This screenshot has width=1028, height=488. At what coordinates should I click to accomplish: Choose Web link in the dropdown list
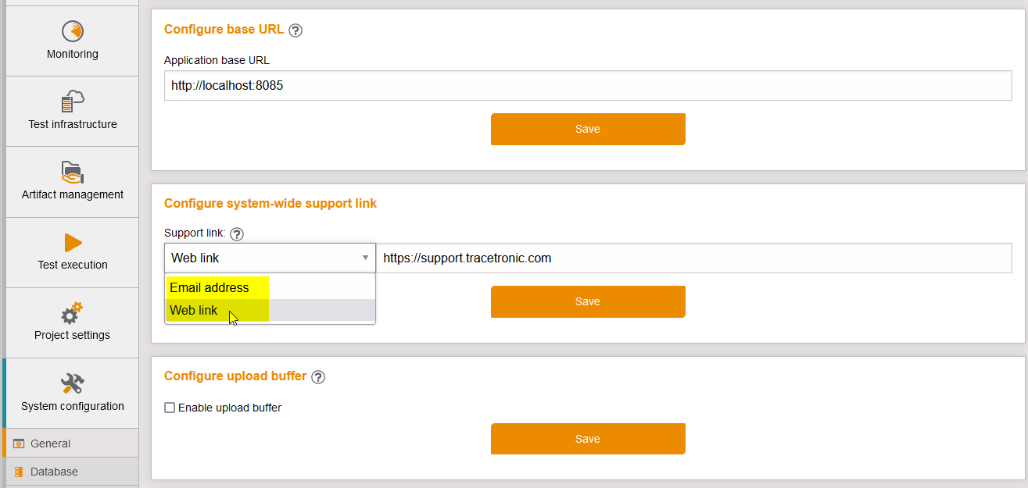tap(194, 310)
